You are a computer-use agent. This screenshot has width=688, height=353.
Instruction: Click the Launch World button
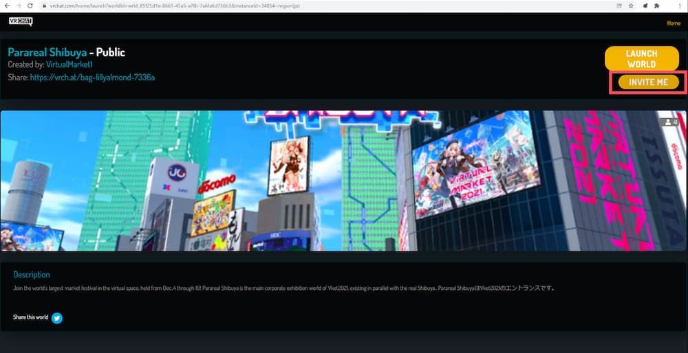point(641,58)
